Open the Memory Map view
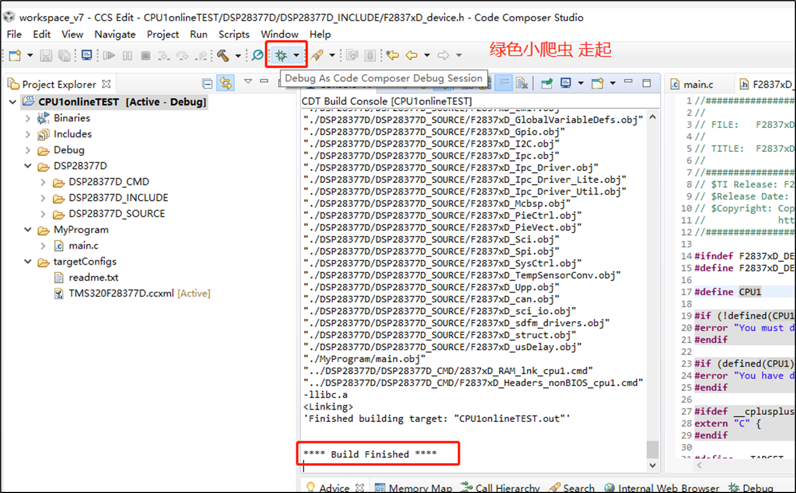This screenshot has height=493, width=796. point(420,488)
